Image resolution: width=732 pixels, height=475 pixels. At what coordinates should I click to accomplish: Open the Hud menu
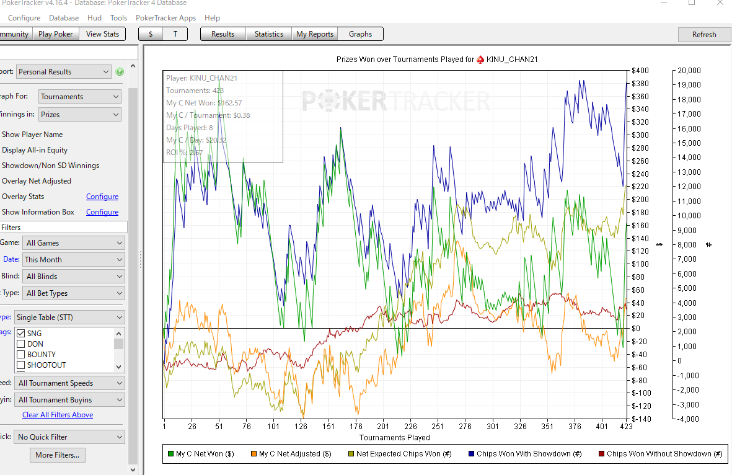click(x=94, y=18)
